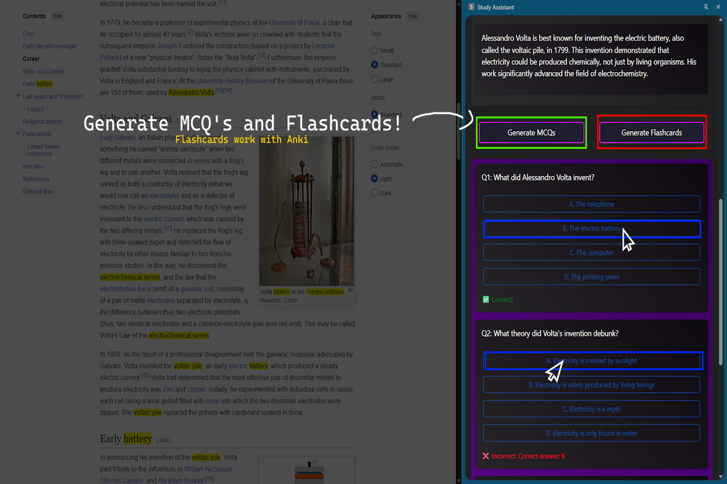This screenshot has width=727, height=484.
Task: Go to External links contents entry
Action: (x=39, y=192)
